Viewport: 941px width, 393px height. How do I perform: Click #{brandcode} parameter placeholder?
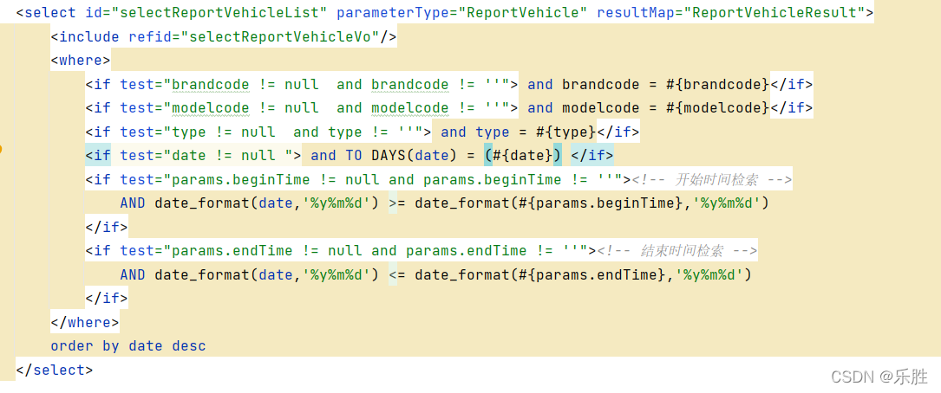tap(718, 85)
